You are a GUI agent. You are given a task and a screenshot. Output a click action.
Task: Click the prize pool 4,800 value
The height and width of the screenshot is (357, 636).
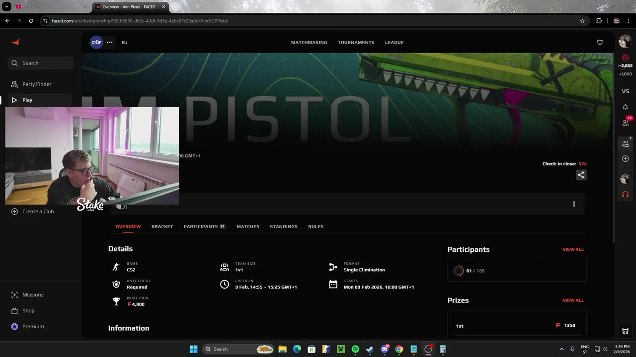(136, 304)
